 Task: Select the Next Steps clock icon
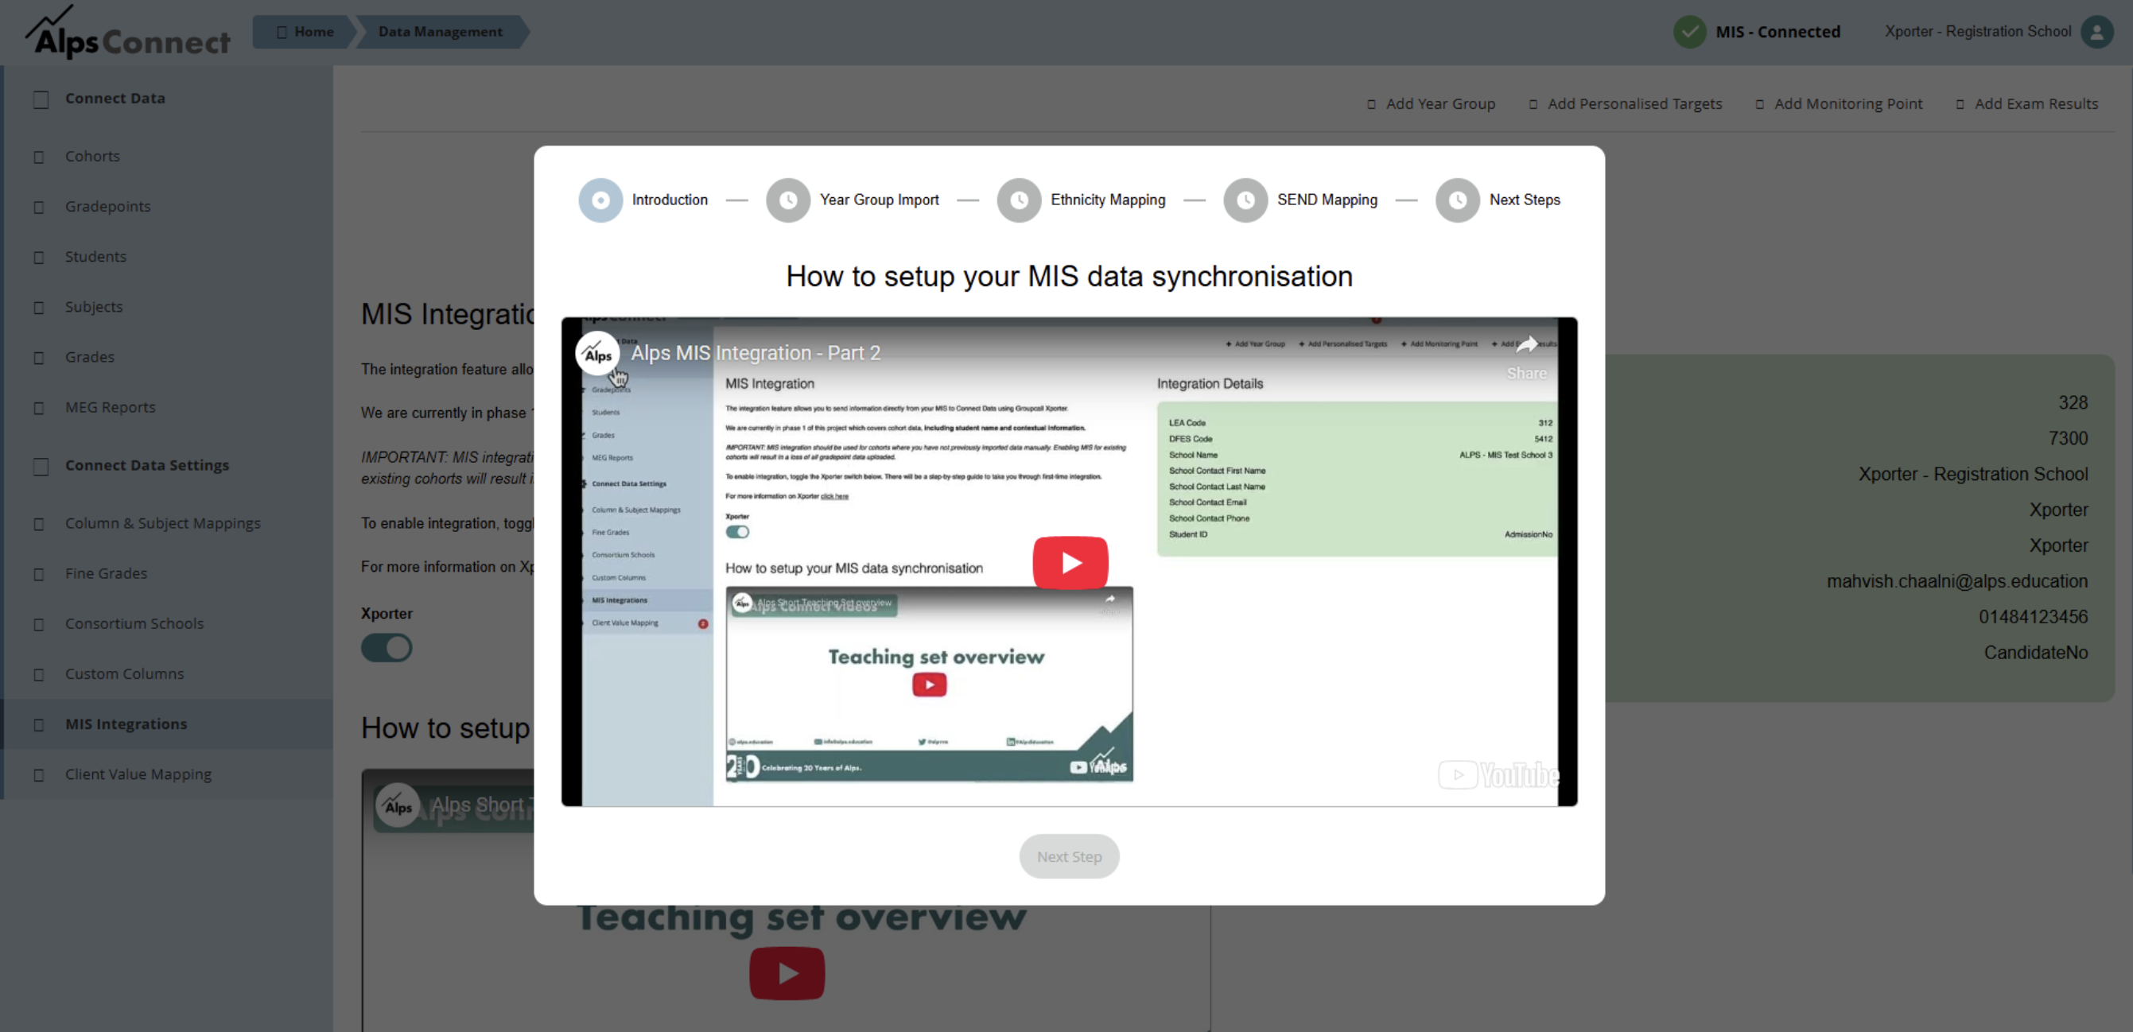pos(1457,200)
